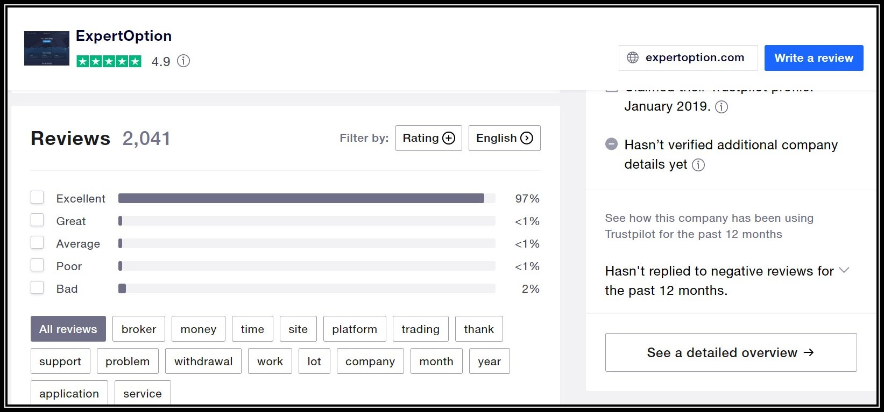Click info icon beside January 2019
The image size is (884, 412).
click(x=722, y=106)
